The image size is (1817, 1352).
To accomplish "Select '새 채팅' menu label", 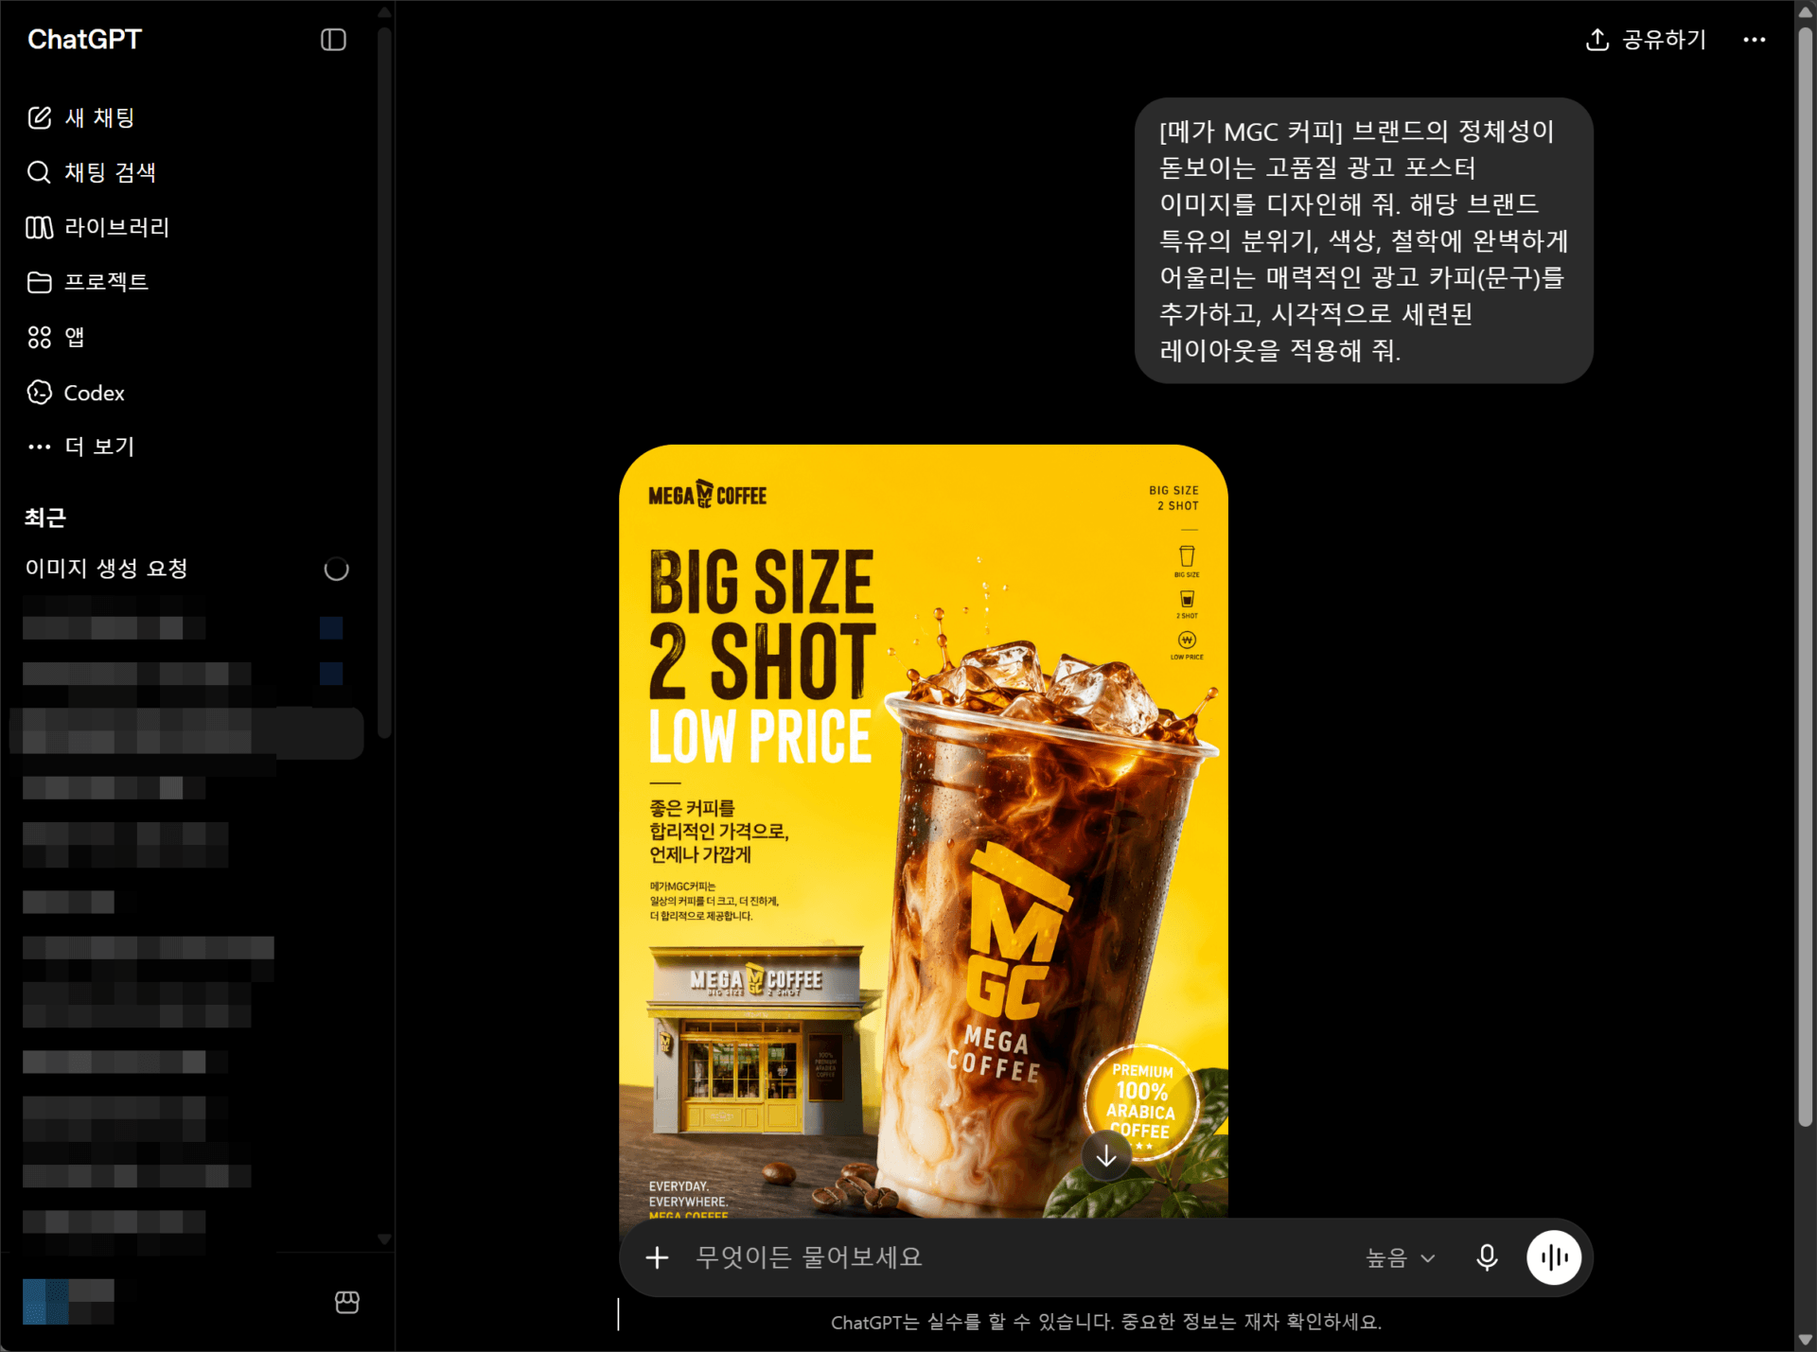I will click(x=99, y=117).
